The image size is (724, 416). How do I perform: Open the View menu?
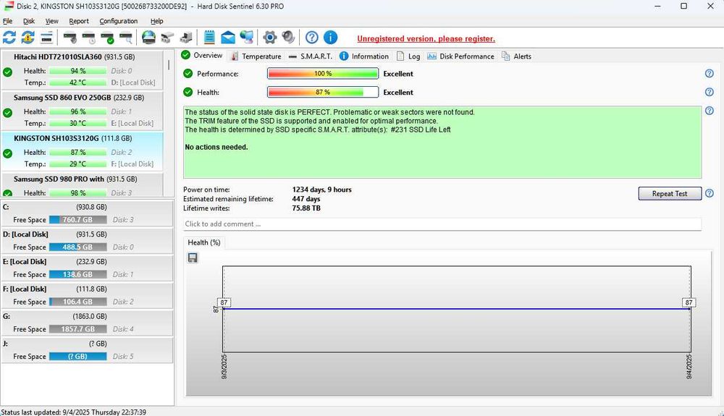[51, 21]
